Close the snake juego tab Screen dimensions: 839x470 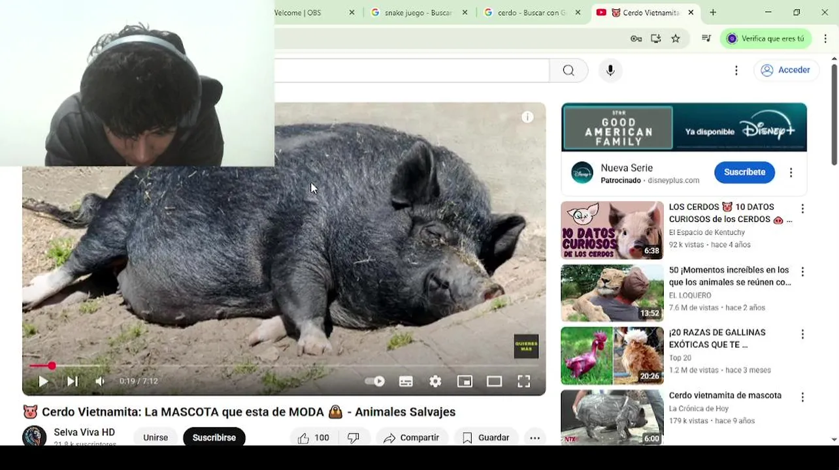pyautogui.click(x=465, y=12)
